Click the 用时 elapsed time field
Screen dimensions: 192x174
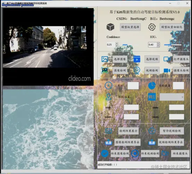133,85
